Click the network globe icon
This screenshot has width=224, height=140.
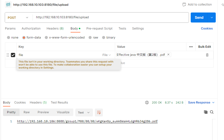(147, 102)
